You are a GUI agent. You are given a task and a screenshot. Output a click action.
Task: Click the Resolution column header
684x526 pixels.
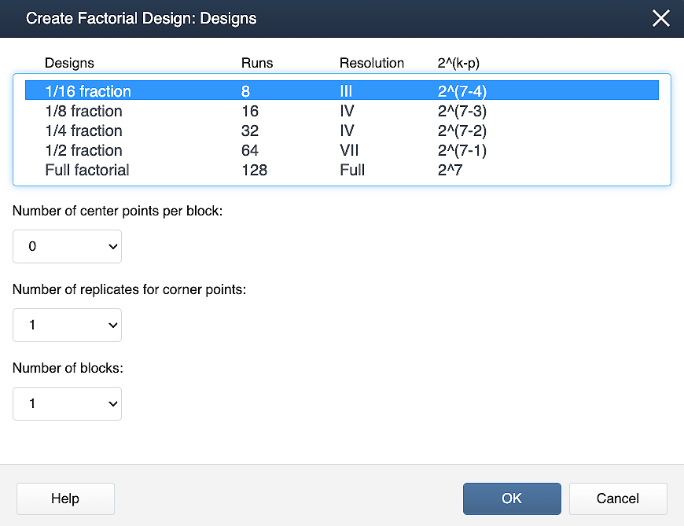coord(372,63)
